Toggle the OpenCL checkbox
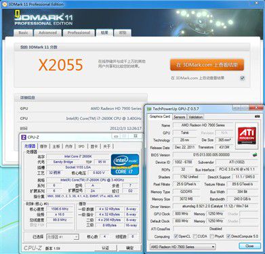 176,236
